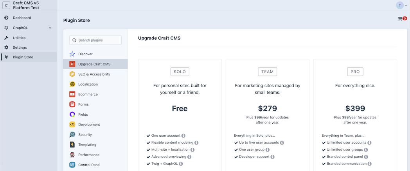This screenshot has height=171, width=410.
Task: Click the $279 Team price
Action: tap(268, 108)
